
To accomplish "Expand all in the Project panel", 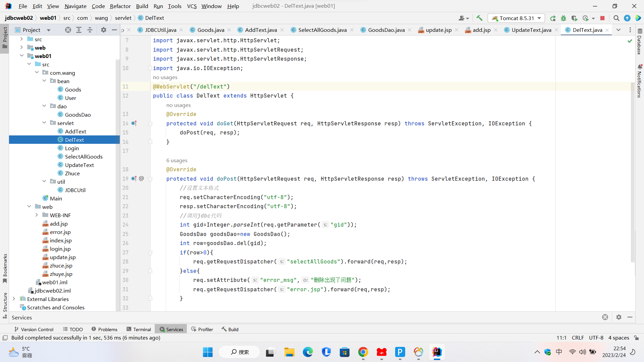I will [x=79, y=30].
